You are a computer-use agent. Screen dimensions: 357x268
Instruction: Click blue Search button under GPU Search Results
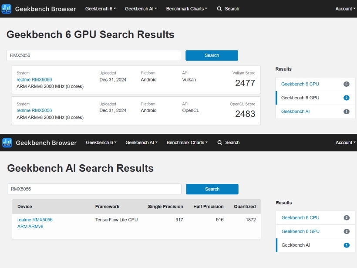pos(212,55)
